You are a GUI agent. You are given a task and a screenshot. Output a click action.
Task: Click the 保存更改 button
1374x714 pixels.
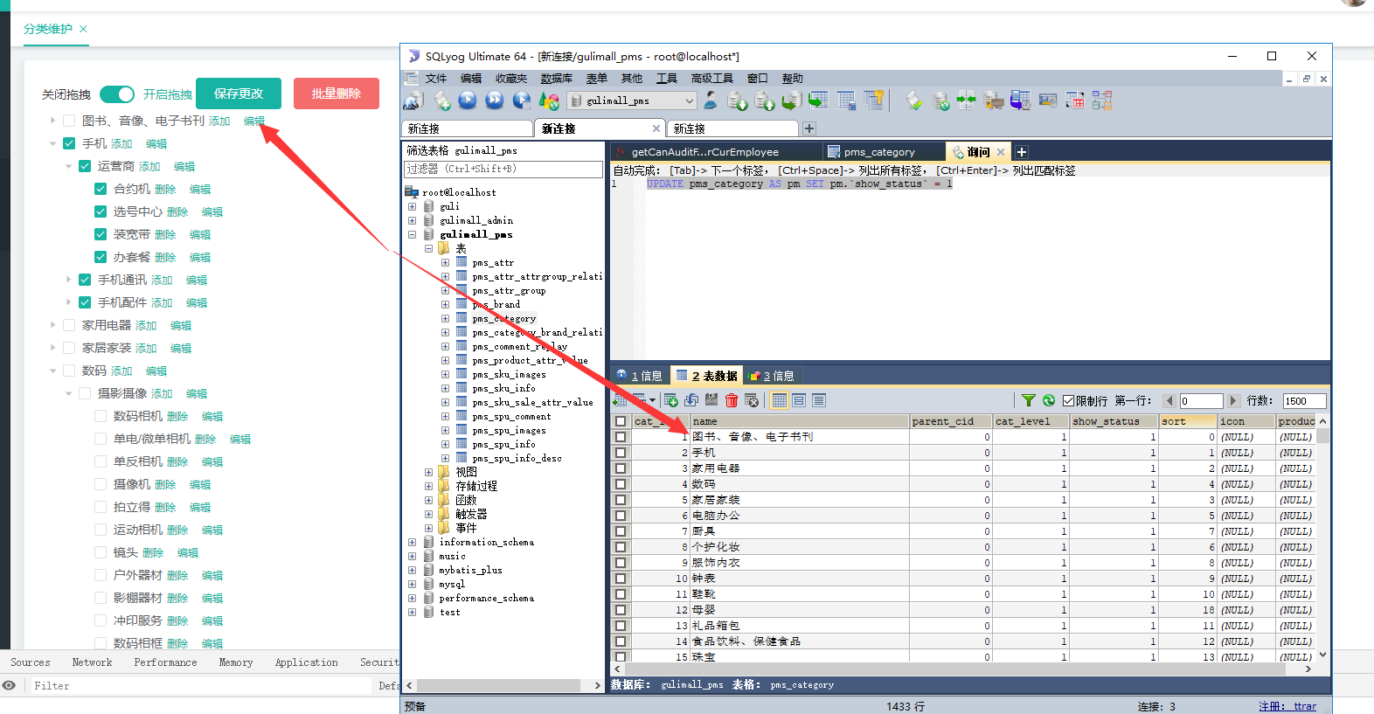click(x=239, y=94)
